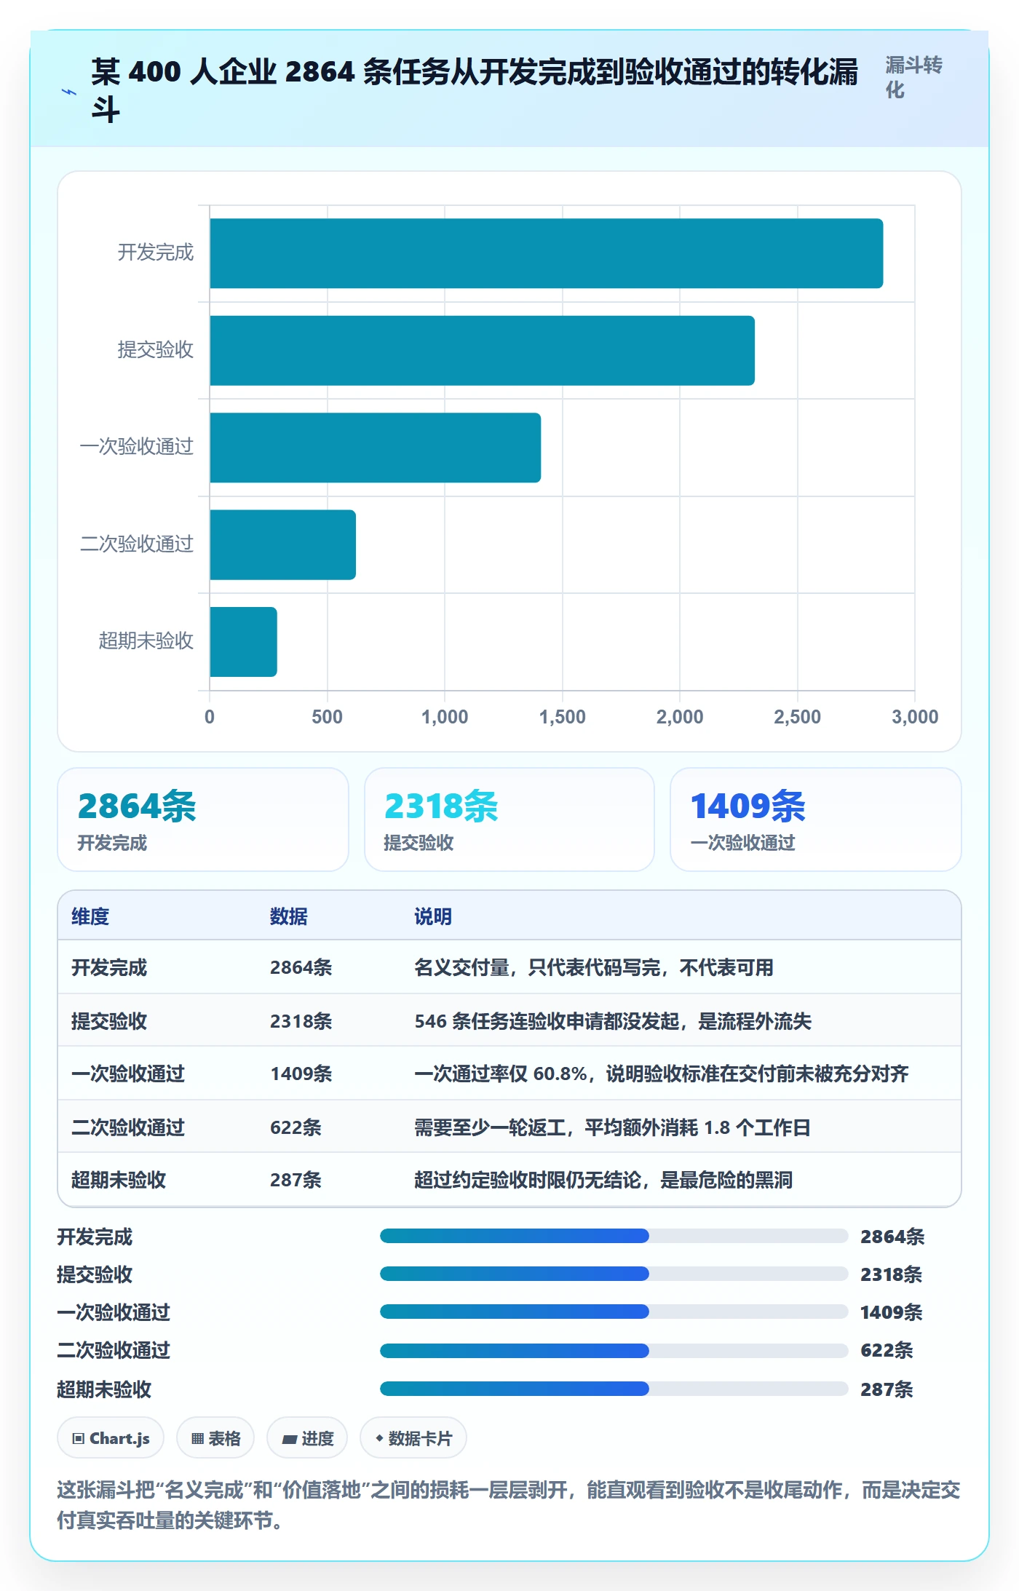Click the 一次验收通过 bar in the chart
Image resolution: width=1019 pixels, height=1591 pixels.
[x=376, y=448]
